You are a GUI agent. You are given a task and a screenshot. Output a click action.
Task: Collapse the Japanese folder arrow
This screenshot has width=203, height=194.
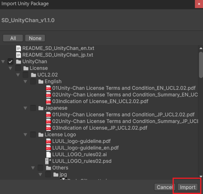tap(26, 108)
